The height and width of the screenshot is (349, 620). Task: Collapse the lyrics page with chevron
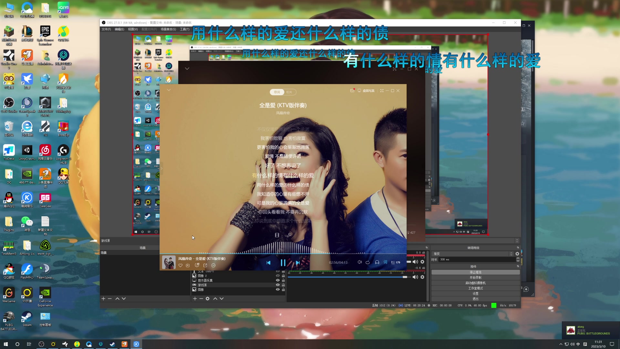[x=169, y=90]
